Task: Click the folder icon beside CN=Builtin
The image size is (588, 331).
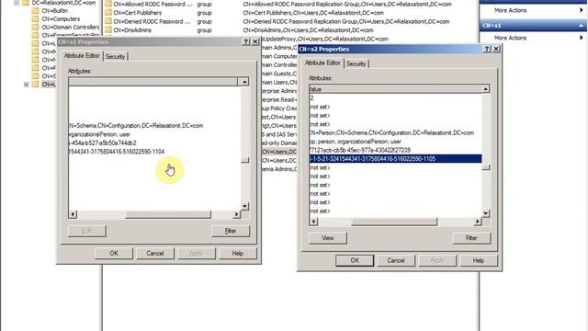Action: [35, 10]
